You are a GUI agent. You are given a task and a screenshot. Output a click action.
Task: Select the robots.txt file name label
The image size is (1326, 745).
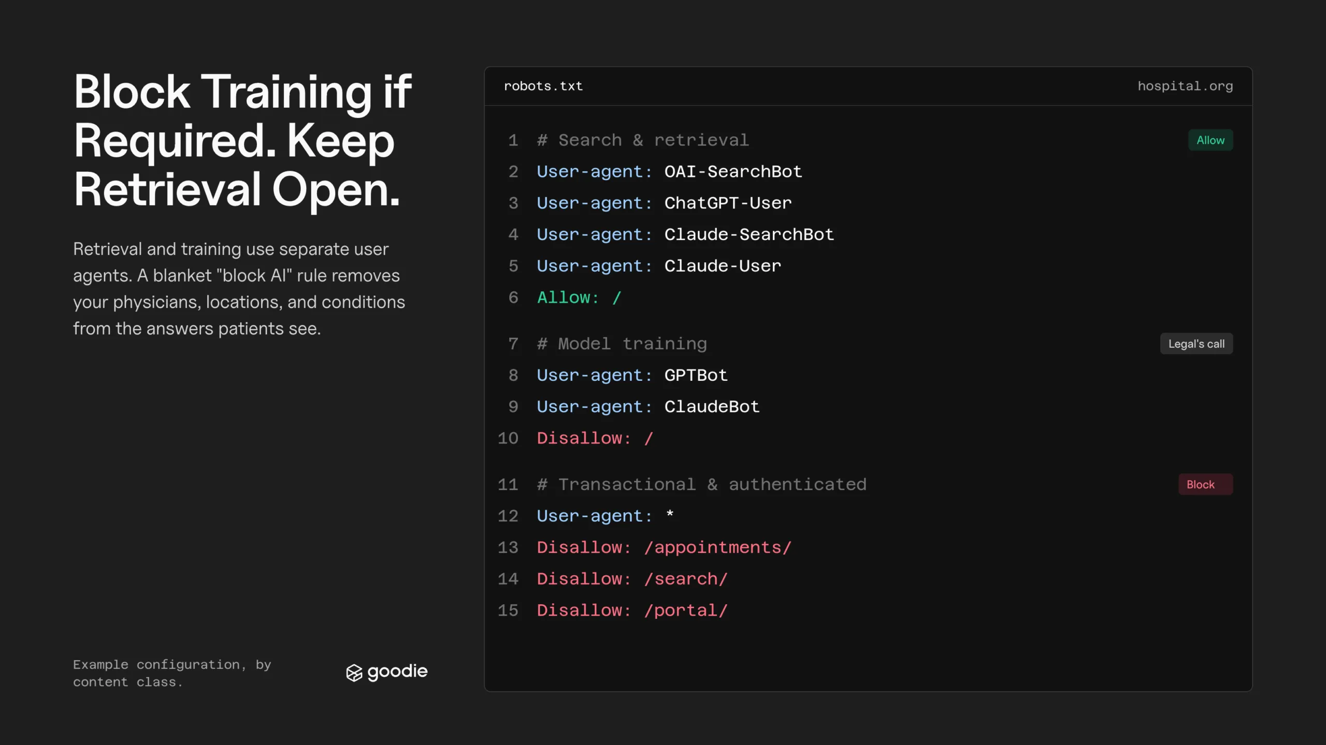tap(543, 86)
